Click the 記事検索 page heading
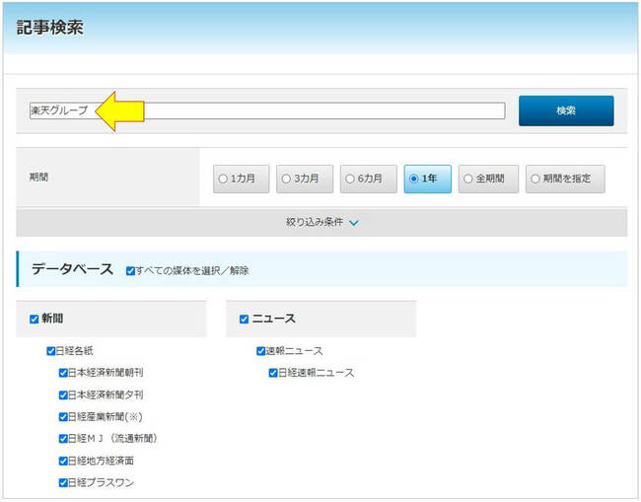 pyautogui.click(x=50, y=28)
